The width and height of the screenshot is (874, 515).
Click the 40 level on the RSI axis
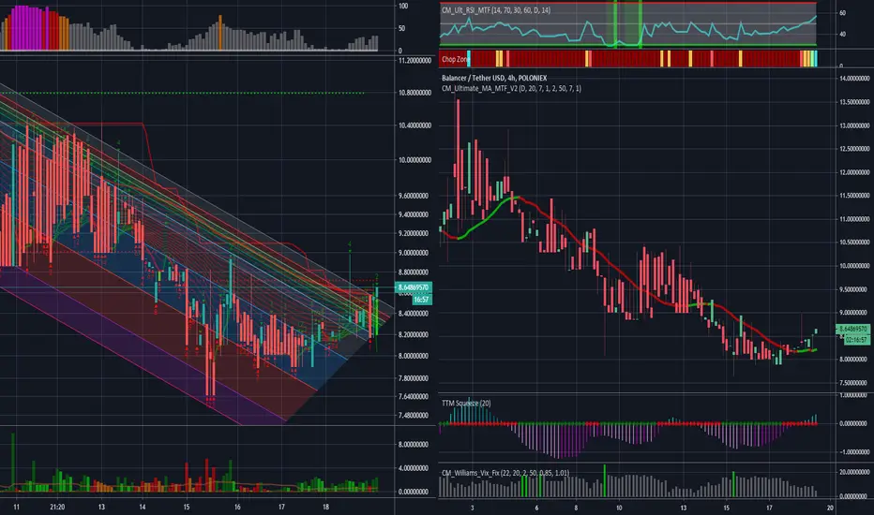tap(842, 34)
